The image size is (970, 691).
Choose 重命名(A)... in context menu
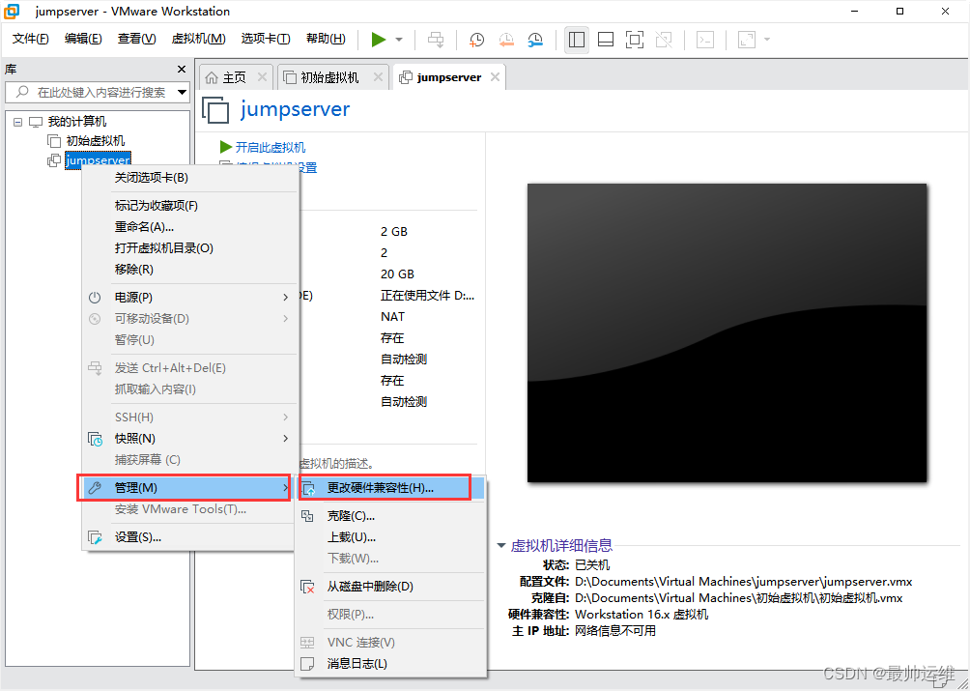[x=189, y=227]
